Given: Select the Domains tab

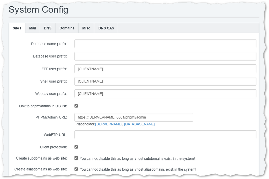Looking at the screenshot, I should [67, 28].
